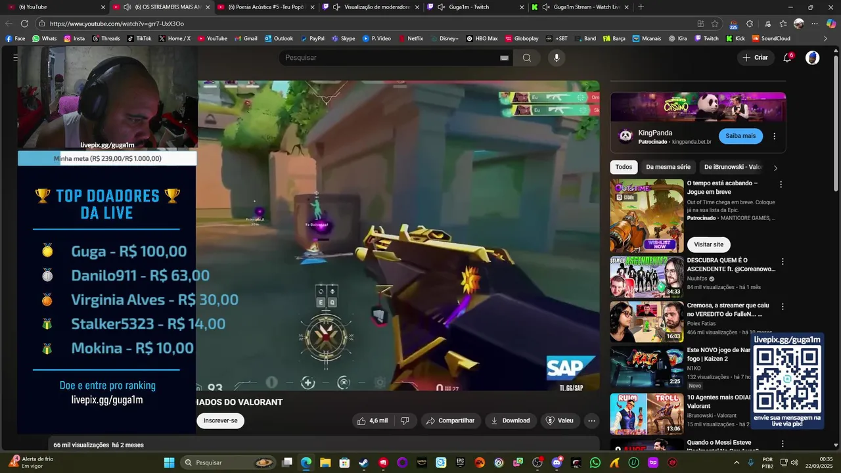The height and width of the screenshot is (473, 841).
Task: Click Visitar site on Out of Time ad
Action: coord(708,244)
